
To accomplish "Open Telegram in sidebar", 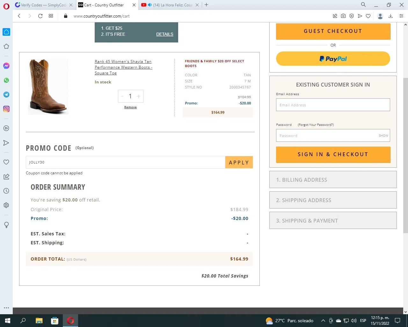I will pyautogui.click(x=6, y=95).
